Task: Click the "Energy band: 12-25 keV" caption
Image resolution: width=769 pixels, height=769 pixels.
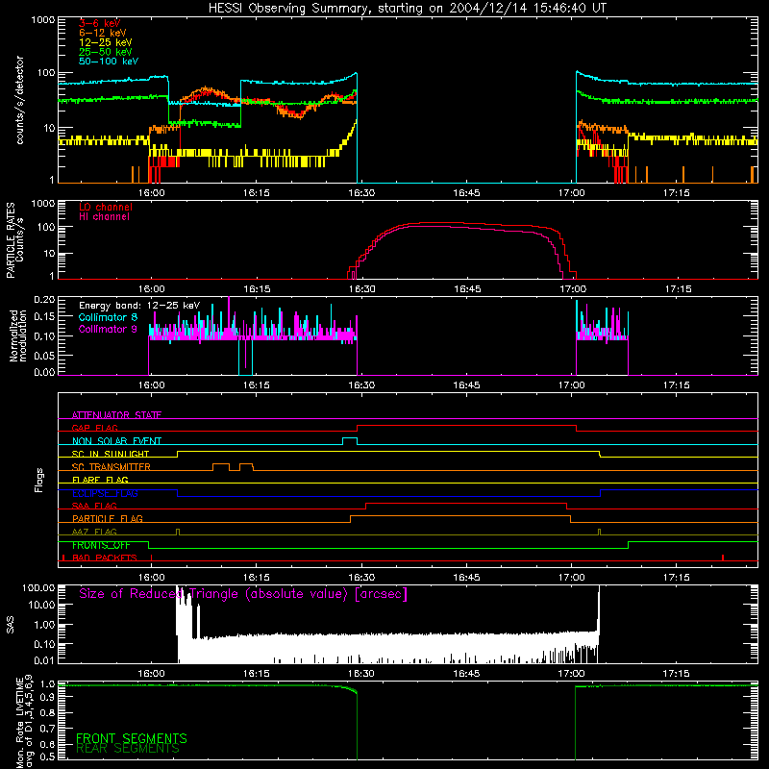Action: [x=139, y=306]
